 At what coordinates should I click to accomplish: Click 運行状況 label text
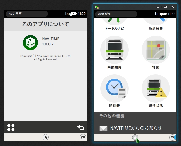(x=156, y=106)
